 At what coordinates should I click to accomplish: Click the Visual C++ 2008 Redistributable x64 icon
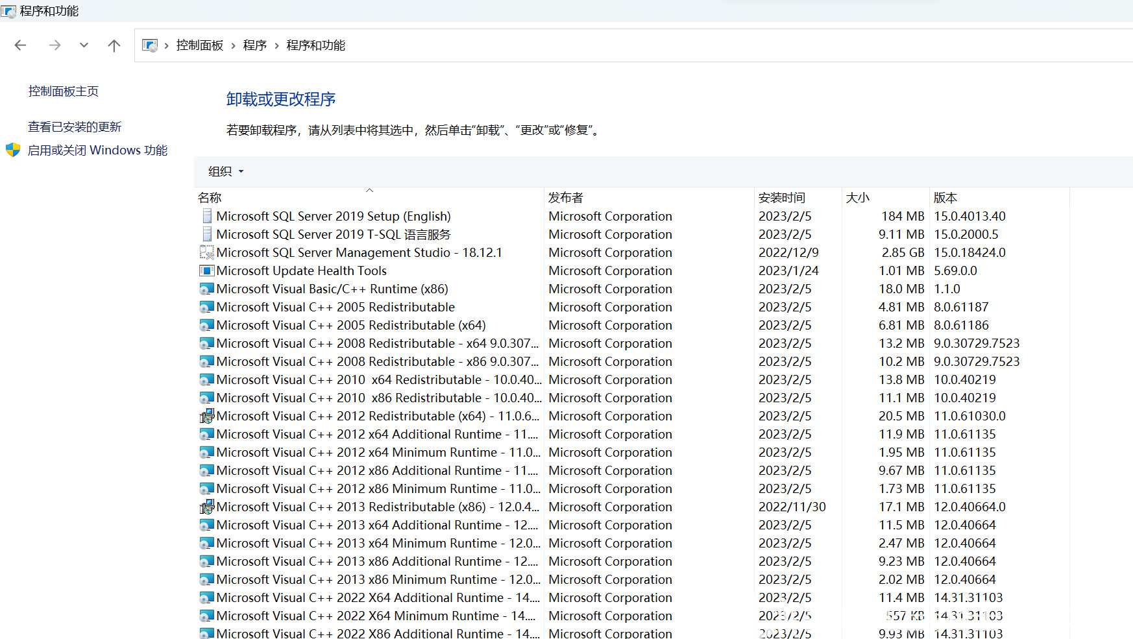(x=207, y=343)
